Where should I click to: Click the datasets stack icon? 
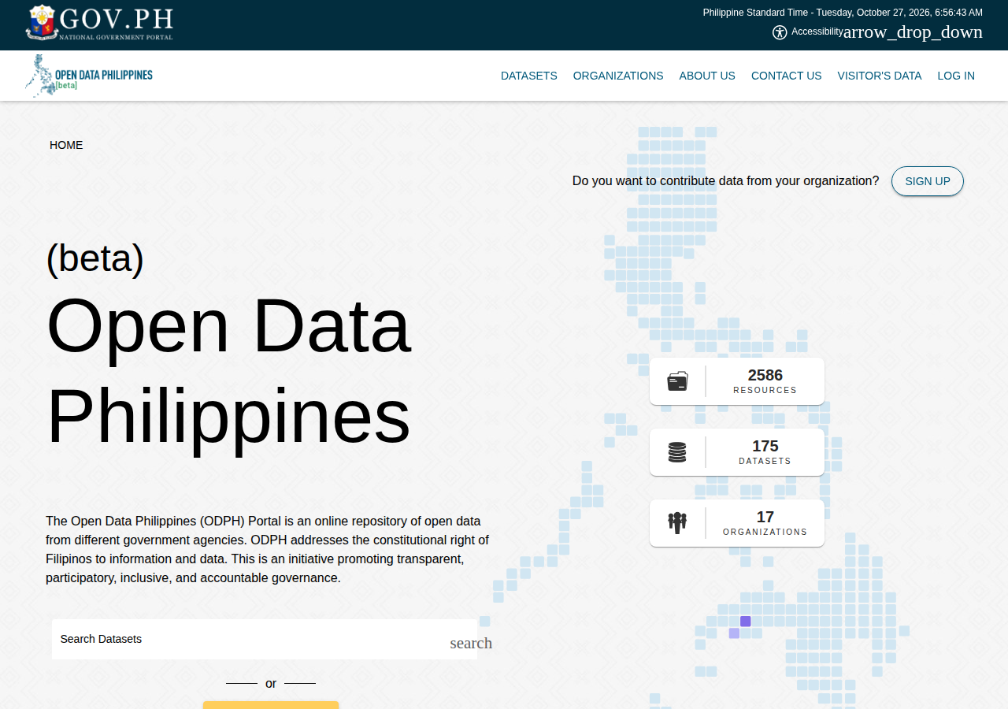pos(677,452)
